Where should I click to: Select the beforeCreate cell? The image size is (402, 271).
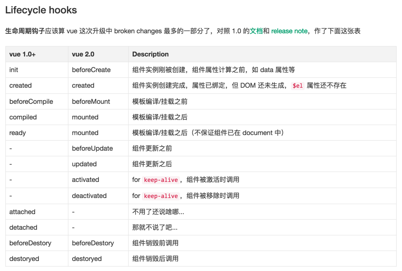[x=91, y=70]
